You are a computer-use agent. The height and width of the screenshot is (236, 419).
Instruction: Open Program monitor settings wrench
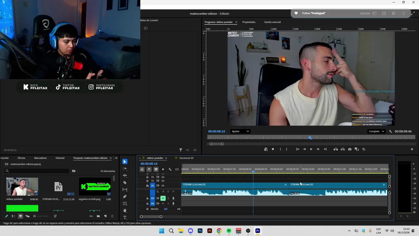click(390, 131)
